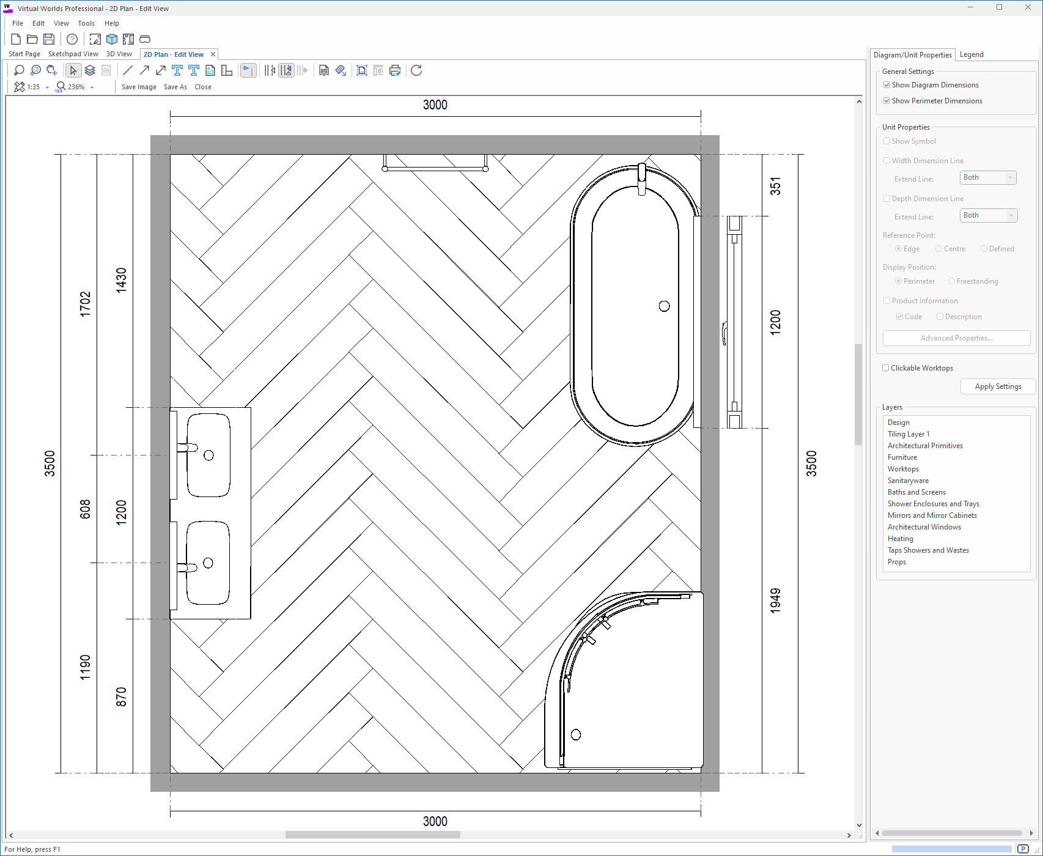Image resolution: width=1043 pixels, height=856 pixels.
Task: Click the Sketchpad edit icon in main toolbar
Action: click(x=95, y=39)
